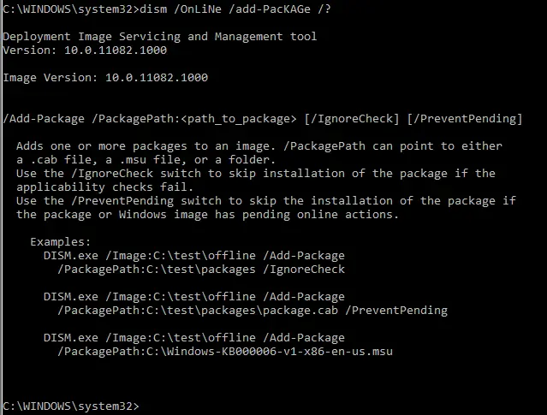Screen dimensions: 547x415
Task: Click the "Adds one or more packages" description line
Action: (259, 146)
